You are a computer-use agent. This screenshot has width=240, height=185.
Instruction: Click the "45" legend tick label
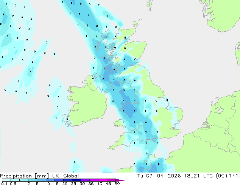[x=109, y=183]
